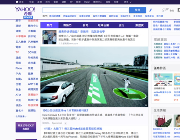Select the 熱門 tab
The height and width of the screenshot is (140, 180).
coord(49,25)
